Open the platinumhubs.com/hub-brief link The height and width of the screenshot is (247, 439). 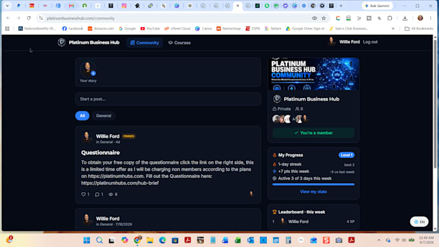click(120, 183)
